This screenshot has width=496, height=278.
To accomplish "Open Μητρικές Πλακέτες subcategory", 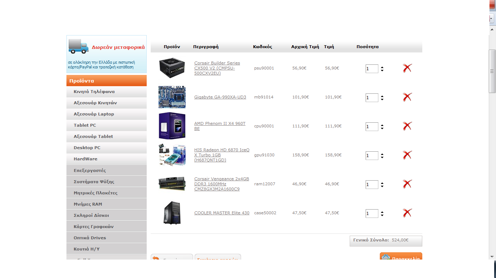I will point(106,193).
